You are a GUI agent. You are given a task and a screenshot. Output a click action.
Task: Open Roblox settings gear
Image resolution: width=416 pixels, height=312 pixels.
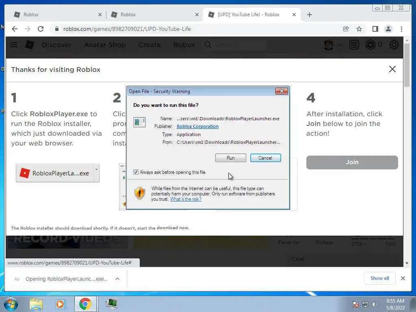[x=394, y=45]
